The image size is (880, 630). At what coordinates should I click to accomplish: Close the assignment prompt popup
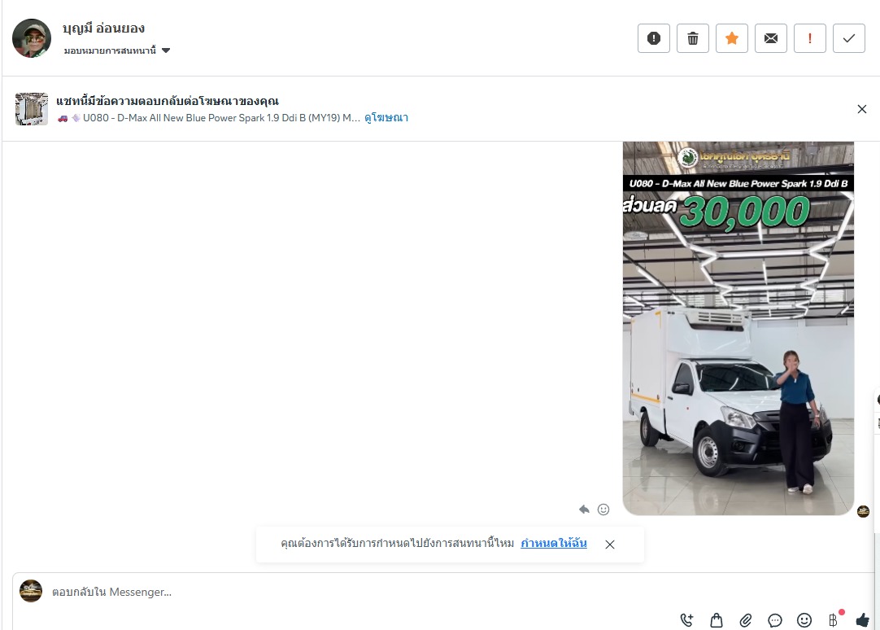(x=609, y=544)
